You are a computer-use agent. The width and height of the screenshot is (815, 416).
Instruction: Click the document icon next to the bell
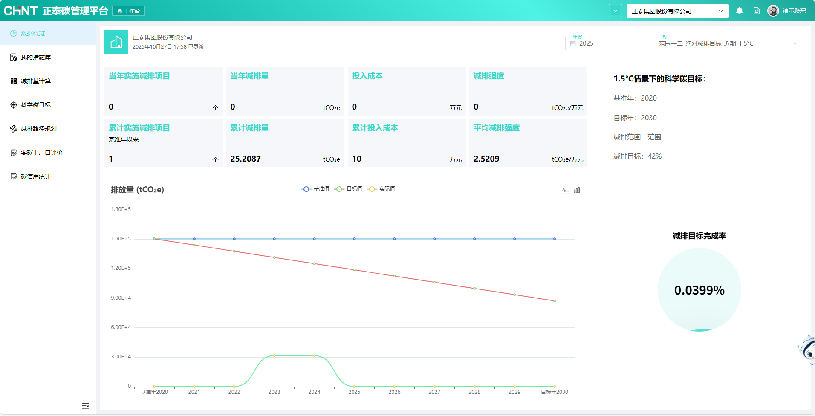click(x=757, y=11)
